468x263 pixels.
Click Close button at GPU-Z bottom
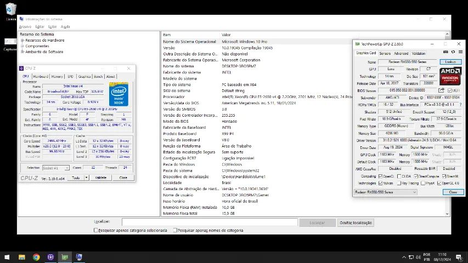(x=453, y=192)
